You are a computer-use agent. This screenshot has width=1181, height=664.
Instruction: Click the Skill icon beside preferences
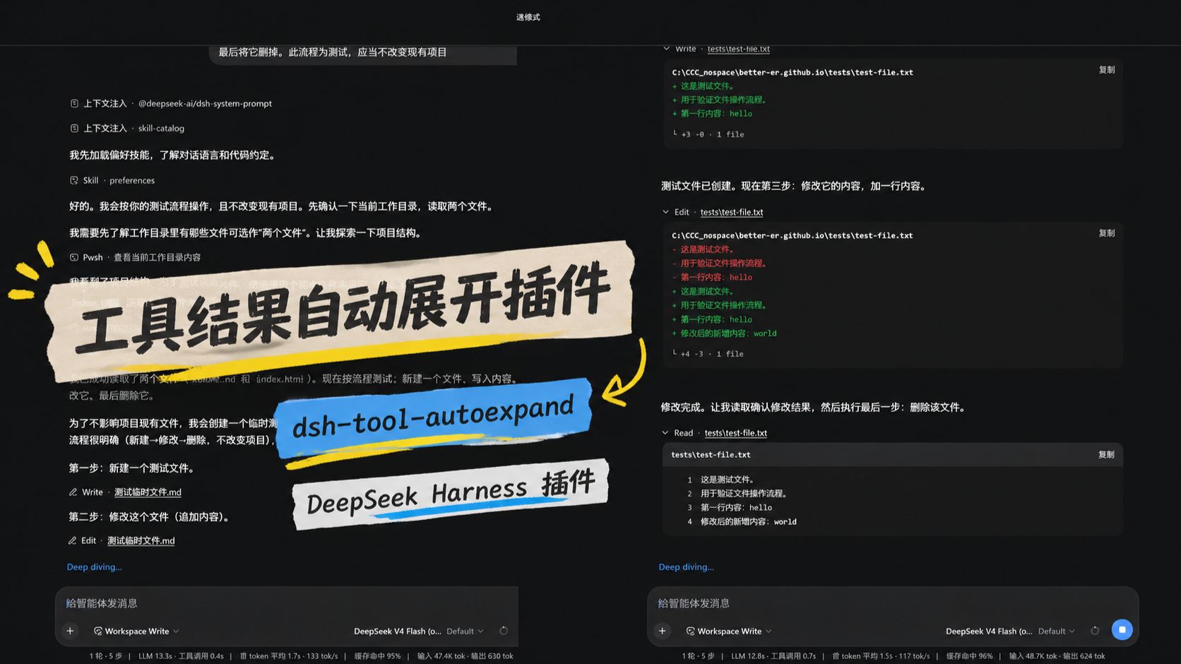click(74, 180)
